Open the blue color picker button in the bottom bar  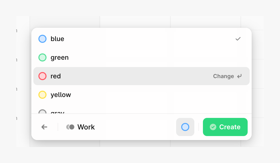(x=185, y=127)
